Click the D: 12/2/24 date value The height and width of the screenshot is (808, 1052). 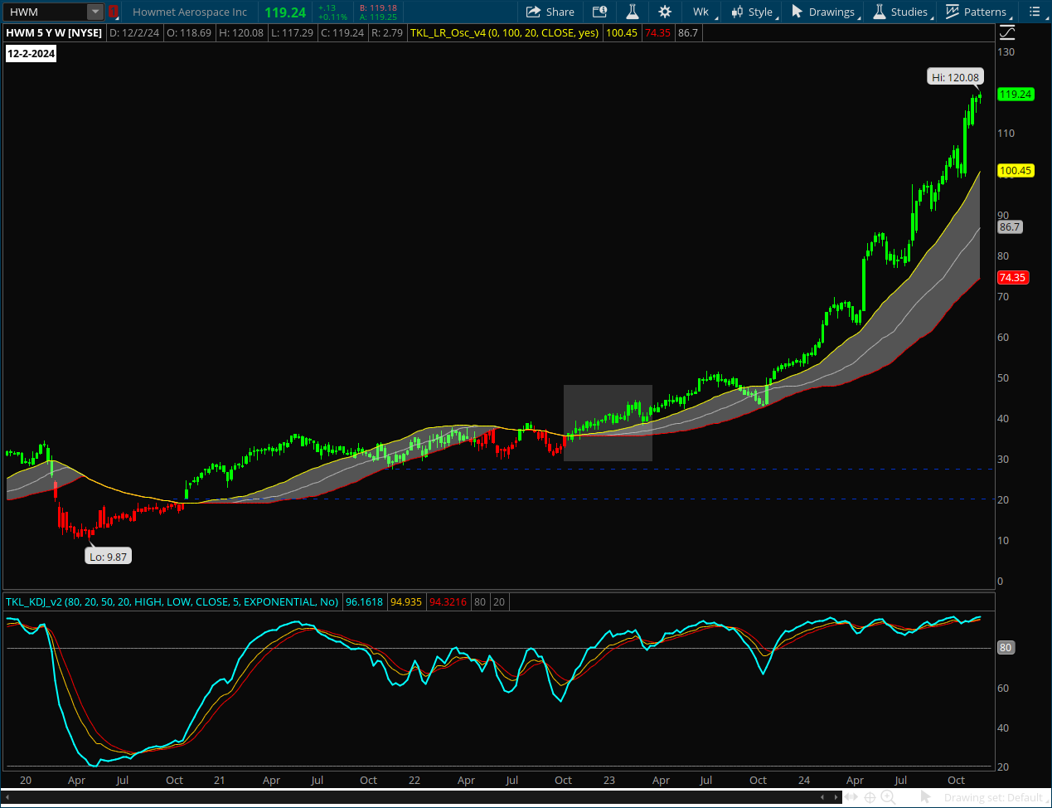tap(134, 32)
